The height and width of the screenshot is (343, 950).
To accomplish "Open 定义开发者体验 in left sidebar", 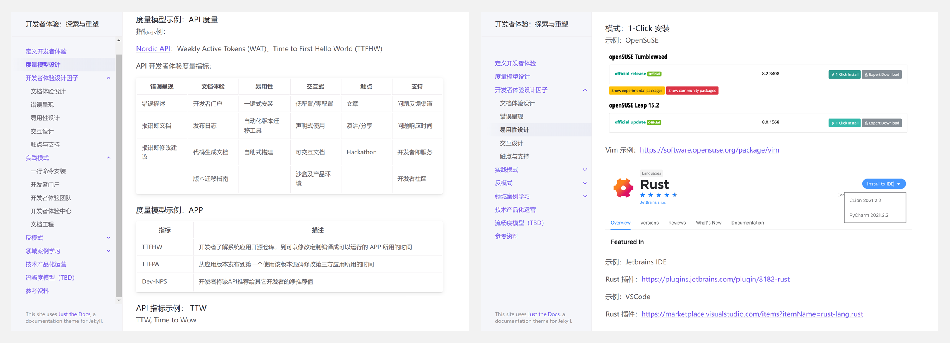I will 46,51.
